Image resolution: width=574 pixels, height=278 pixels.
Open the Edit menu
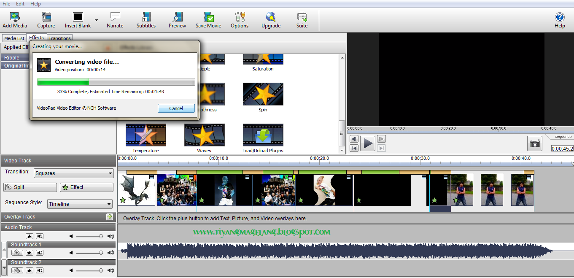[20, 3]
